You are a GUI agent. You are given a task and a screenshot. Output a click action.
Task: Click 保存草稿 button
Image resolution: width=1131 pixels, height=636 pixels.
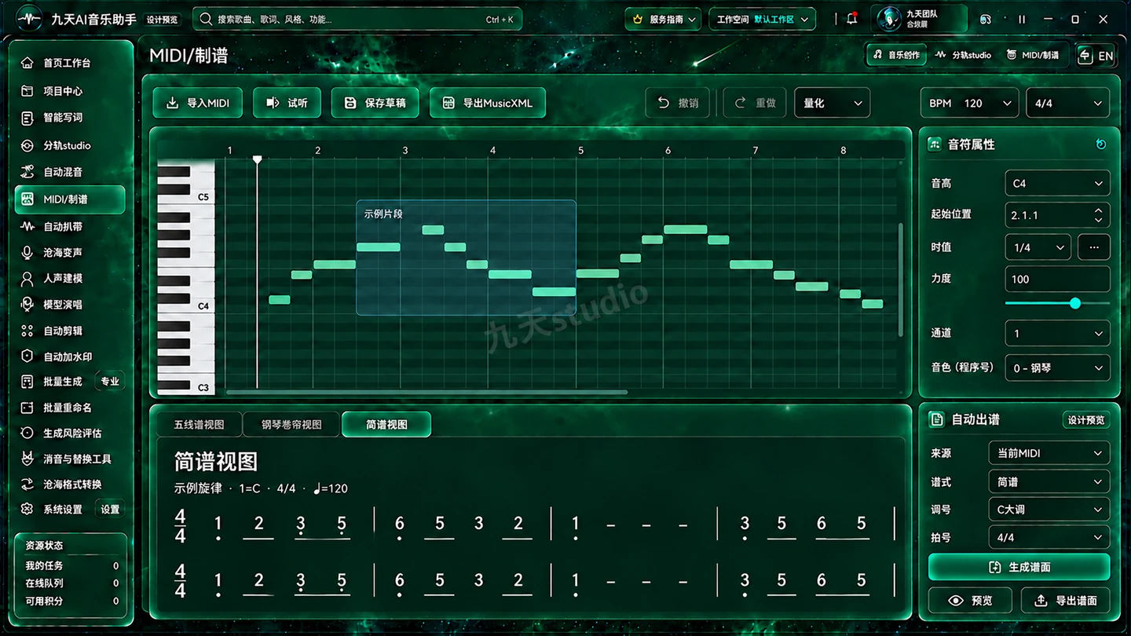[x=375, y=103]
